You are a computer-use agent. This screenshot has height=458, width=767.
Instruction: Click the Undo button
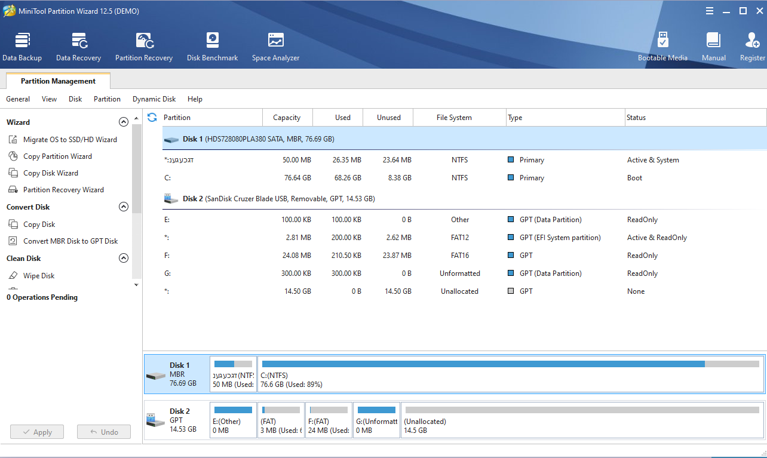pyautogui.click(x=104, y=432)
